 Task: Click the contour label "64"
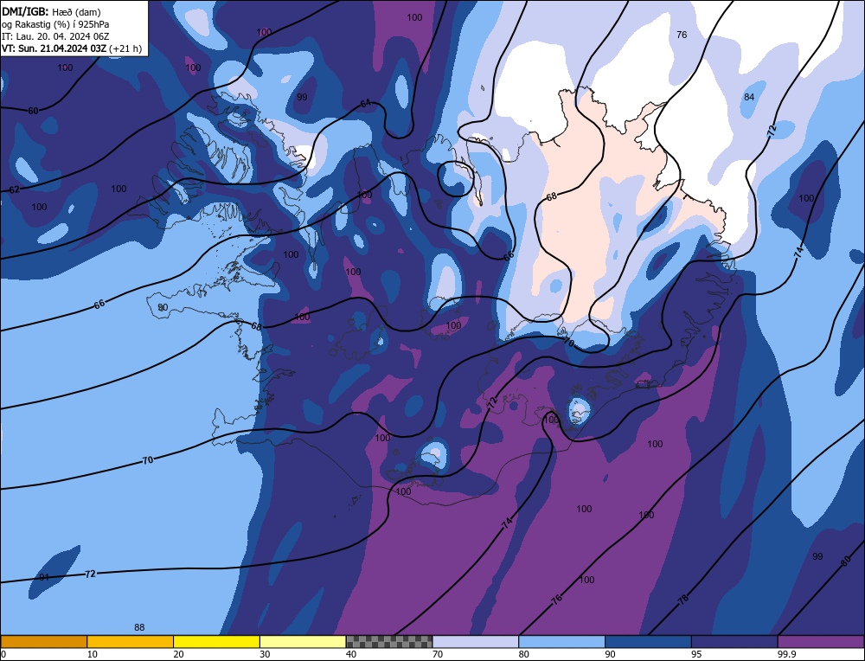pyautogui.click(x=365, y=104)
